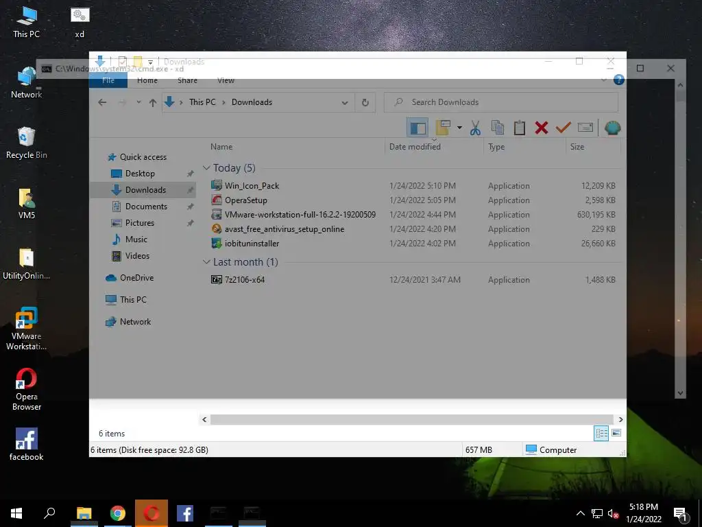This screenshot has width=702, height=527.
Task: Expand breadcrumb chevron after This PC
Action: click(x=224, y=103)
